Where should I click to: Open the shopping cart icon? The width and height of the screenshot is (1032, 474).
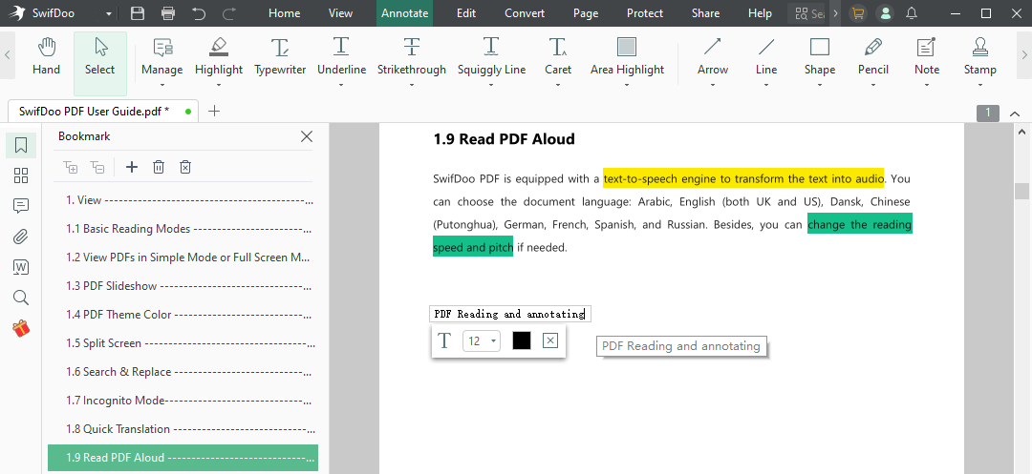pyautogui.click(x=857, y=13)
